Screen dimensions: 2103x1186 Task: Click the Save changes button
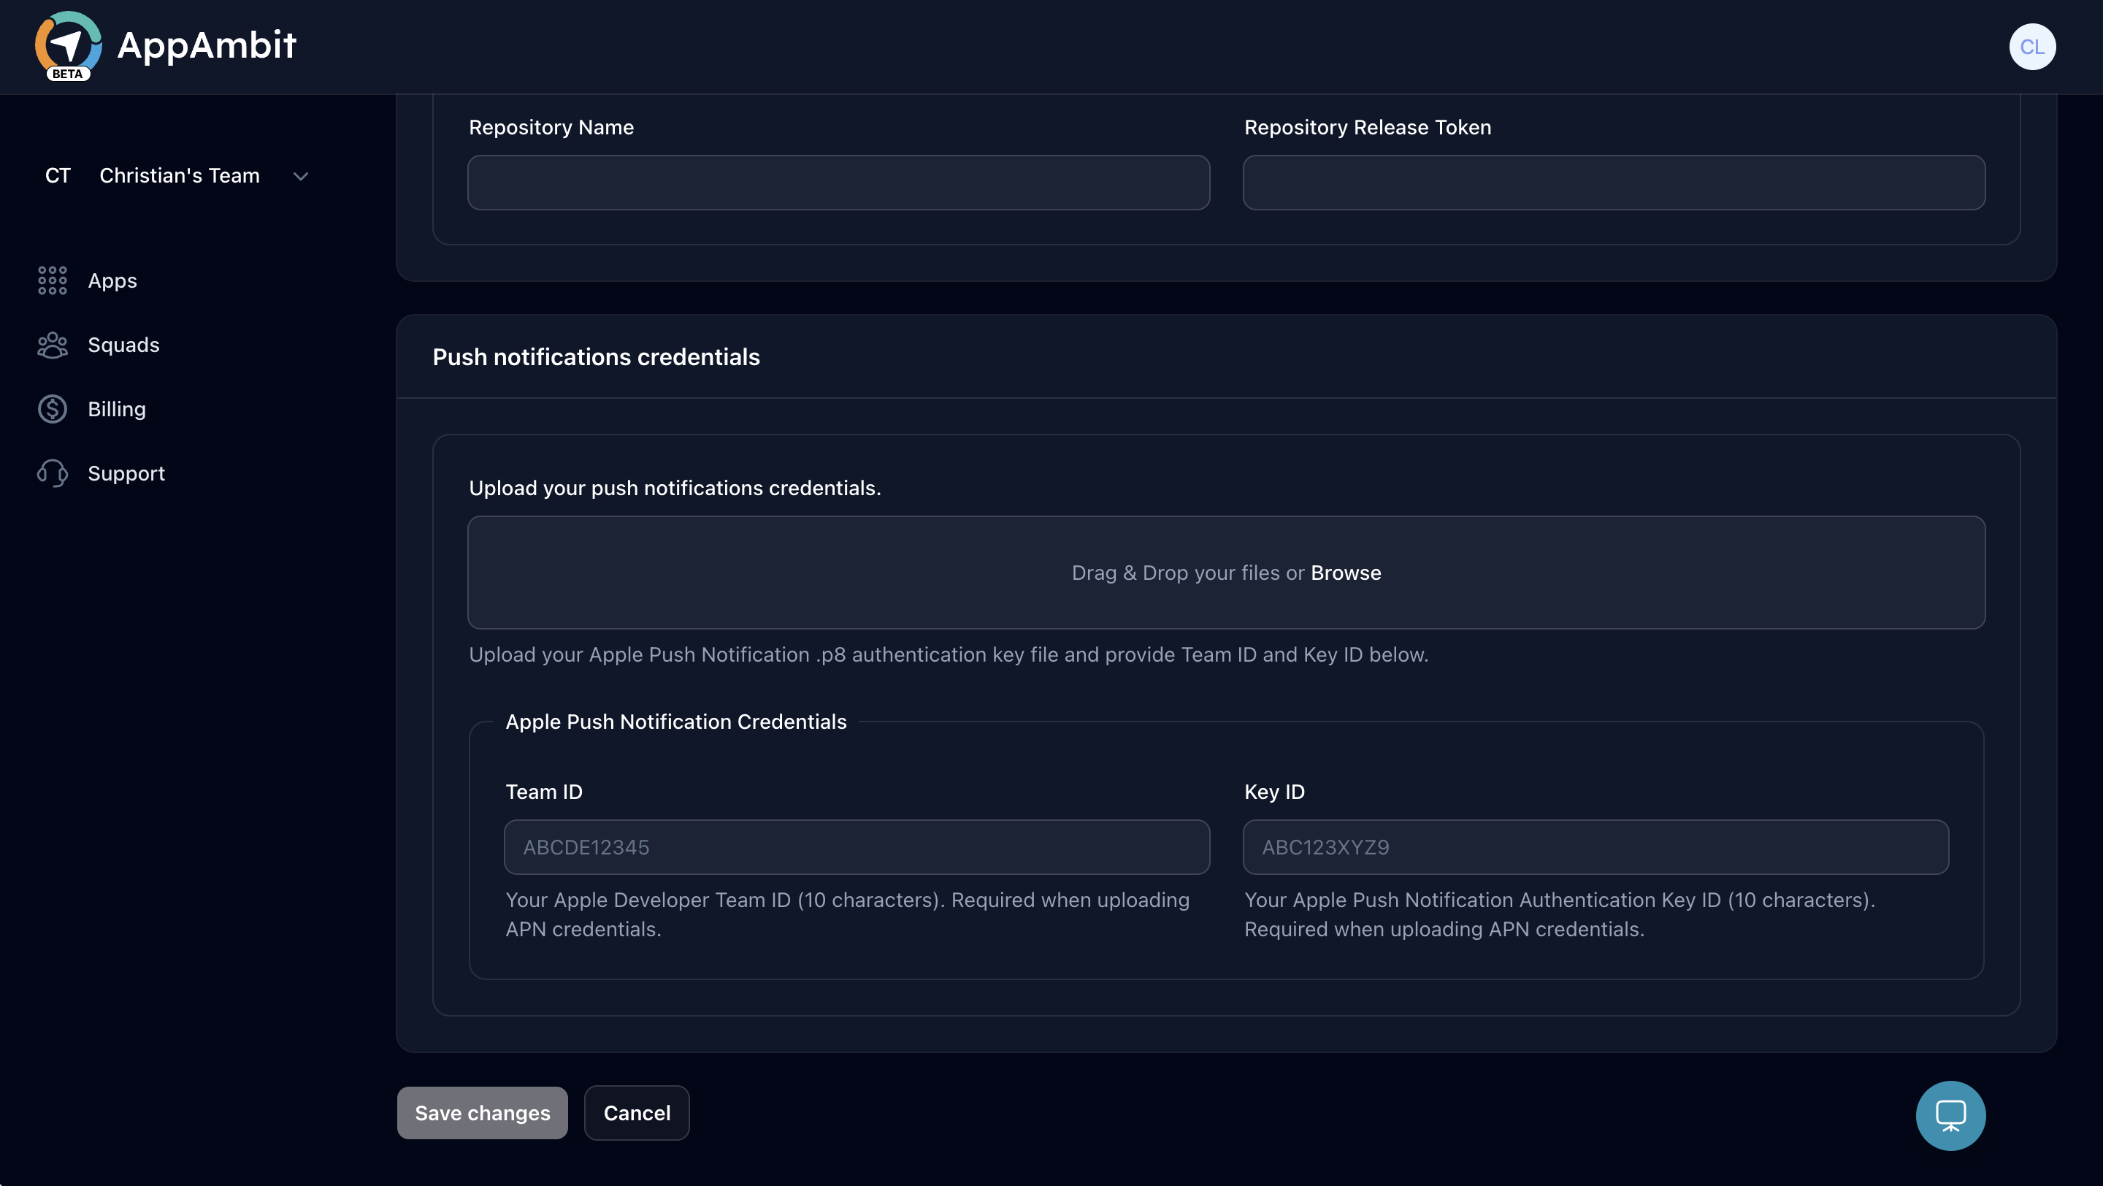(x=482, y=1112)
